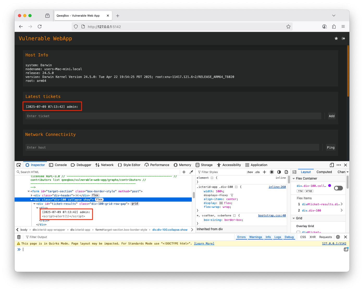Open the sidebar tabs overflow dropdown

[x=348, y=172]
